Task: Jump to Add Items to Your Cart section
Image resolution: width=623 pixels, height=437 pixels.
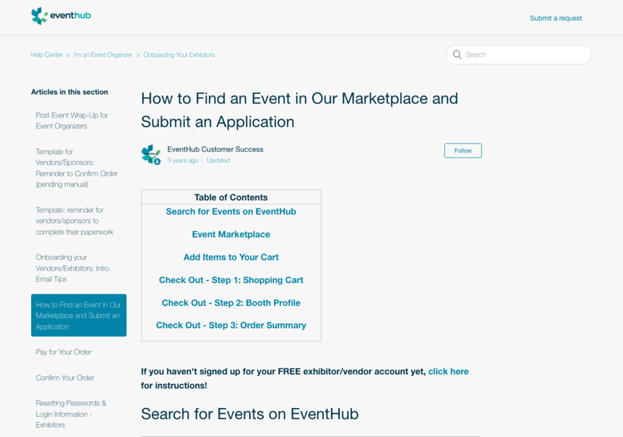Action: click(x=231, y=257)
